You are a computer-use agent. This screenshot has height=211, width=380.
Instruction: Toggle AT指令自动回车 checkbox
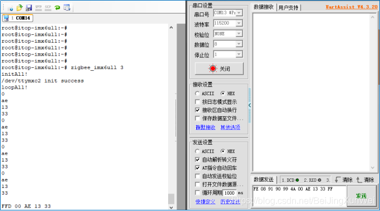pos(197,168)
